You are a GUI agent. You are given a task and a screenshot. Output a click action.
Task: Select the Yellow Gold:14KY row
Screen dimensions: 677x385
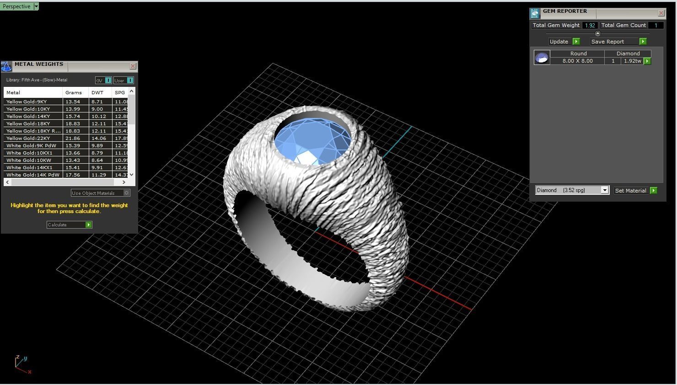point(66,116)
